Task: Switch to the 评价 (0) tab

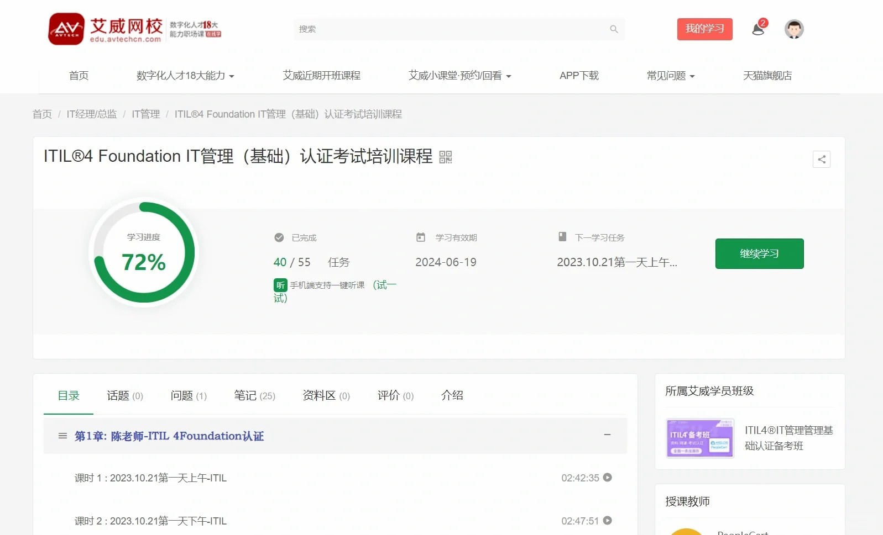Action: [395, 395]
